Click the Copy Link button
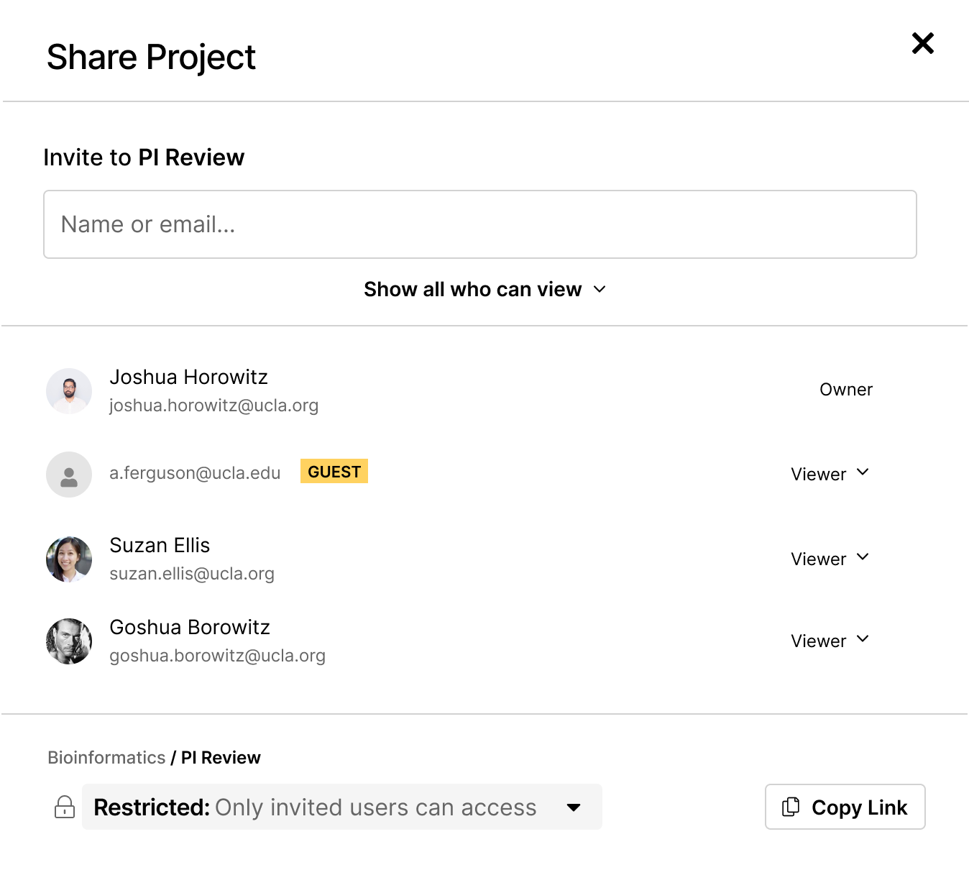Screen dimensions: 969x870 coord(845,807)
